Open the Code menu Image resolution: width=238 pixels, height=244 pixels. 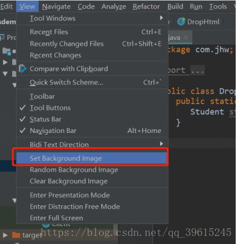pyautogui.click(x=86, y=6)
